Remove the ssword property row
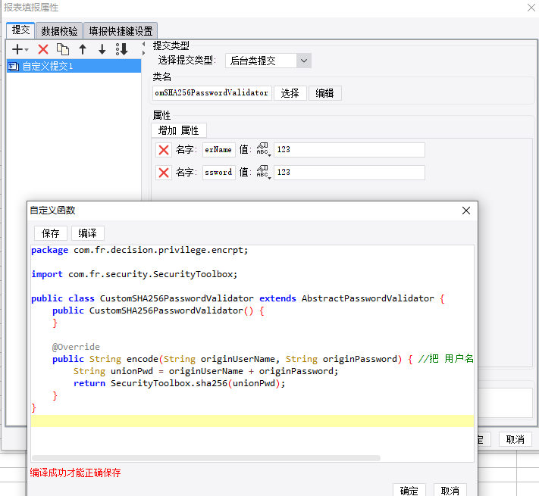Viewport: 539px width, 496px height. pos(164,173)
